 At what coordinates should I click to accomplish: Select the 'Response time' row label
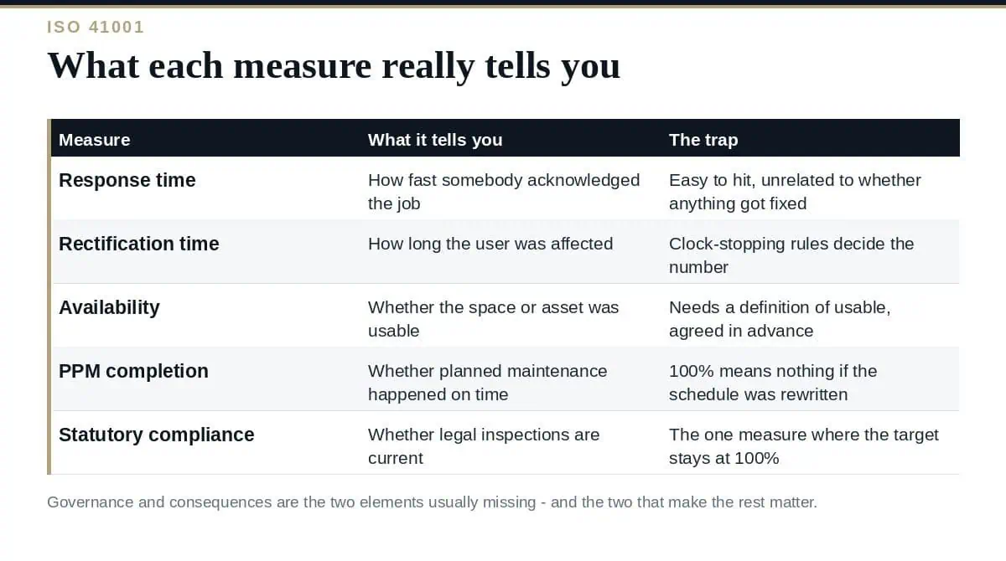(x=127, y=180)
